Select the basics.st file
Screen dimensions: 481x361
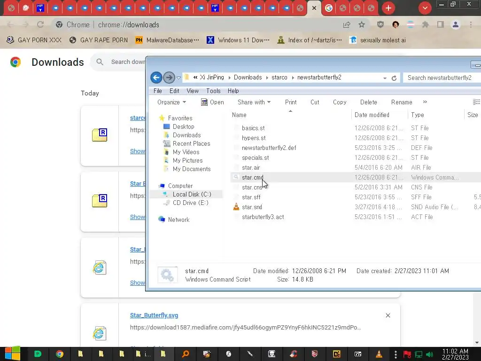[x=253, y=128]
